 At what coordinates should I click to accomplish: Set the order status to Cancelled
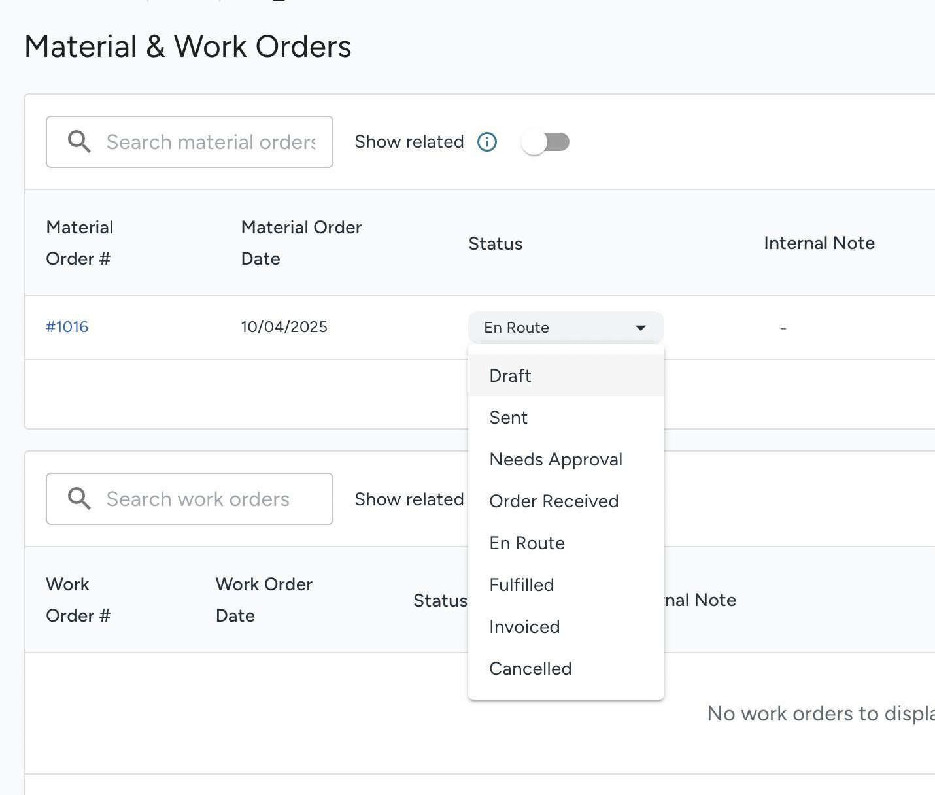tap(530, 669)
